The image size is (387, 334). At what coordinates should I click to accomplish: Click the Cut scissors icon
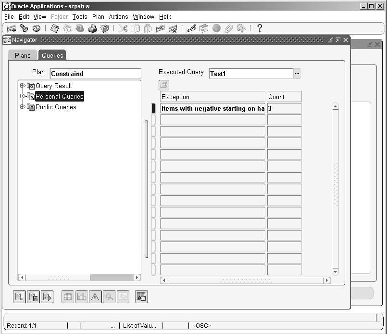click(123, 28)
